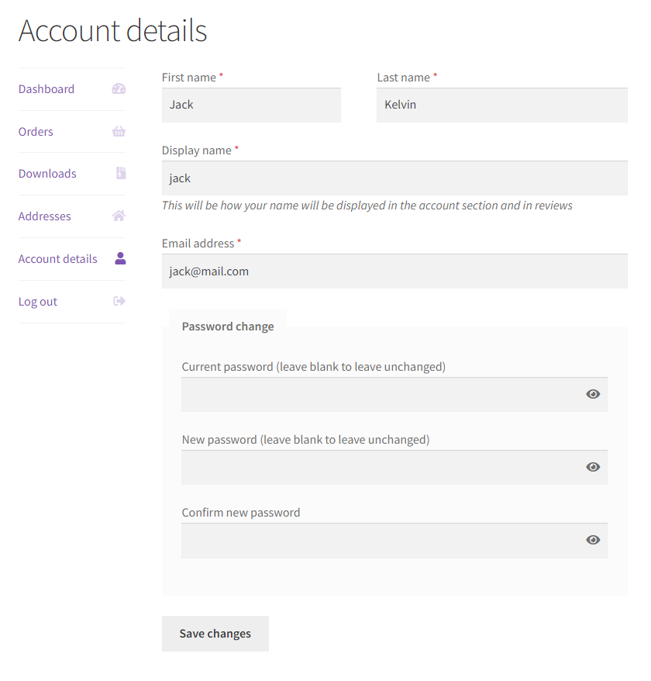Click the Dashboard gauge icon
Viewport: 651px width, 681px height.
click(119, 89)
